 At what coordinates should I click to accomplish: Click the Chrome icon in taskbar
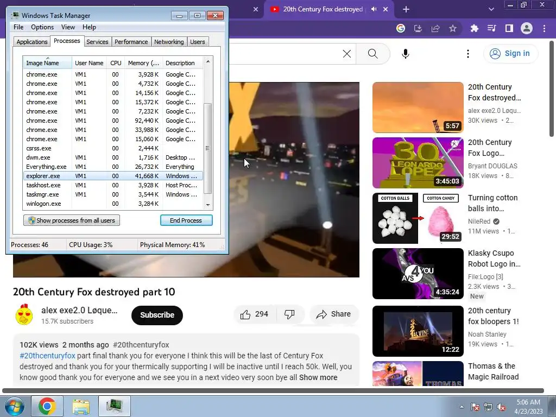click(x=47, y=406)
